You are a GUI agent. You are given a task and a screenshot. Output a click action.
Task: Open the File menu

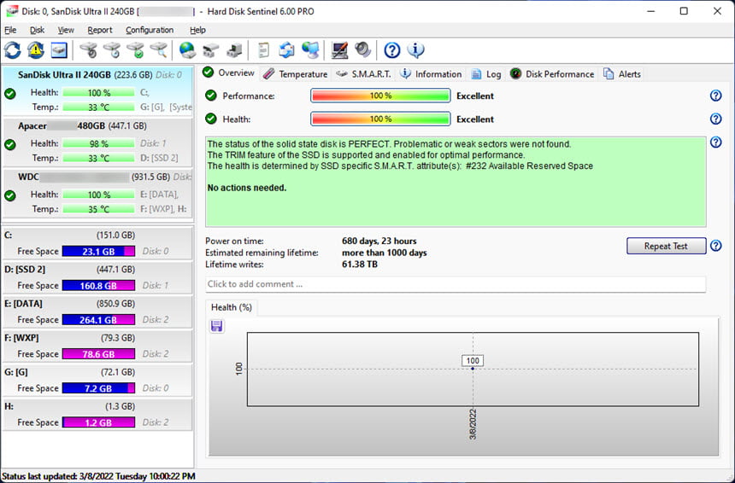tap(10, 30)
